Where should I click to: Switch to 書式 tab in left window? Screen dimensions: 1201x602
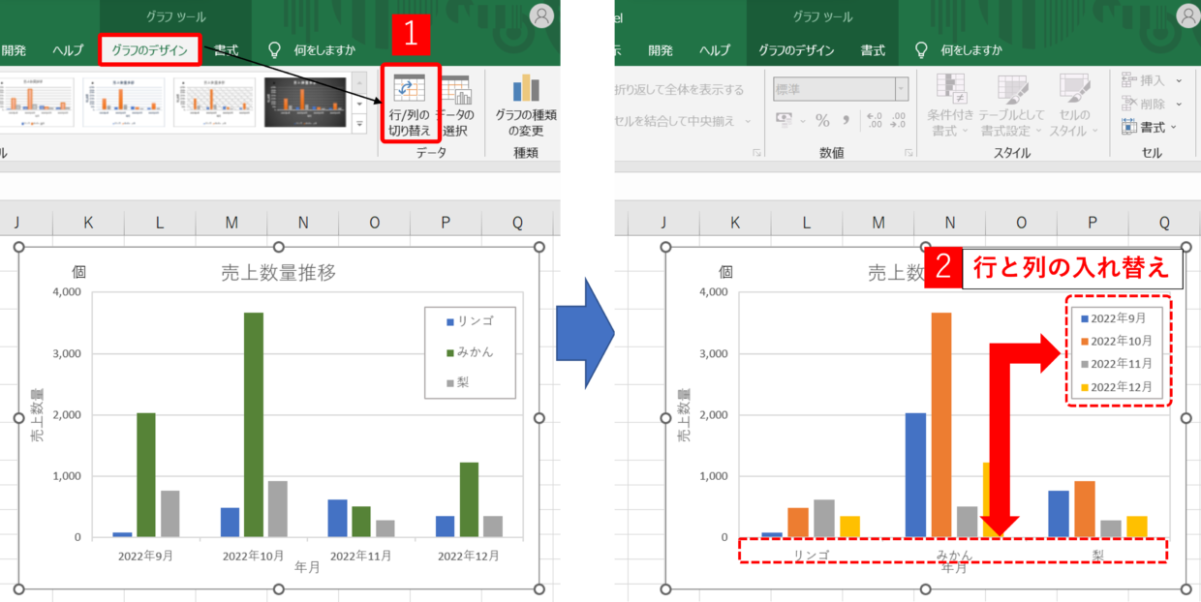coord(227,50)
